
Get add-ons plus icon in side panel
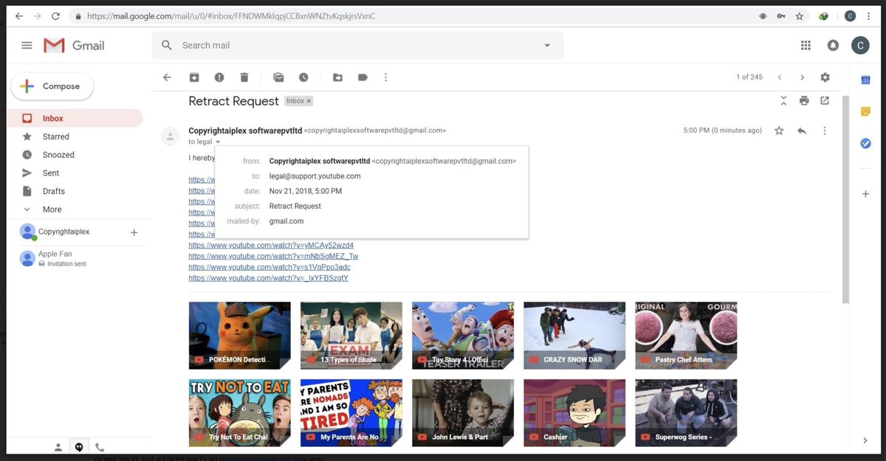pyautogui.click(x=866, y=194)
